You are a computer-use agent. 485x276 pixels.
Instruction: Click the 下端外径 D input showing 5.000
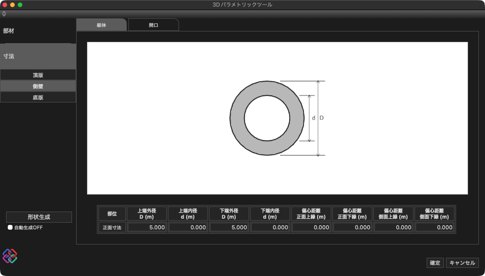pos(229,228)
